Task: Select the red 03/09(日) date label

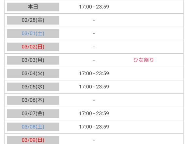Action: (x=33, y=140)
